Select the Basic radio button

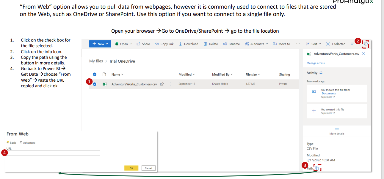coord(8,142)
